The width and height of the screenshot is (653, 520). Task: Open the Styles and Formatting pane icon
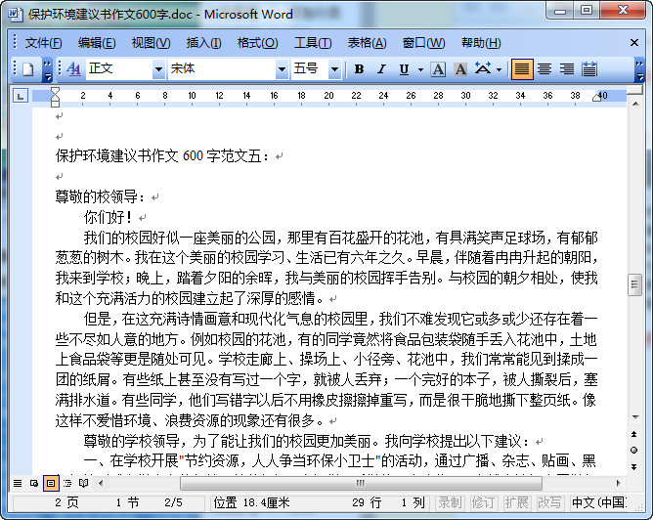74,69
